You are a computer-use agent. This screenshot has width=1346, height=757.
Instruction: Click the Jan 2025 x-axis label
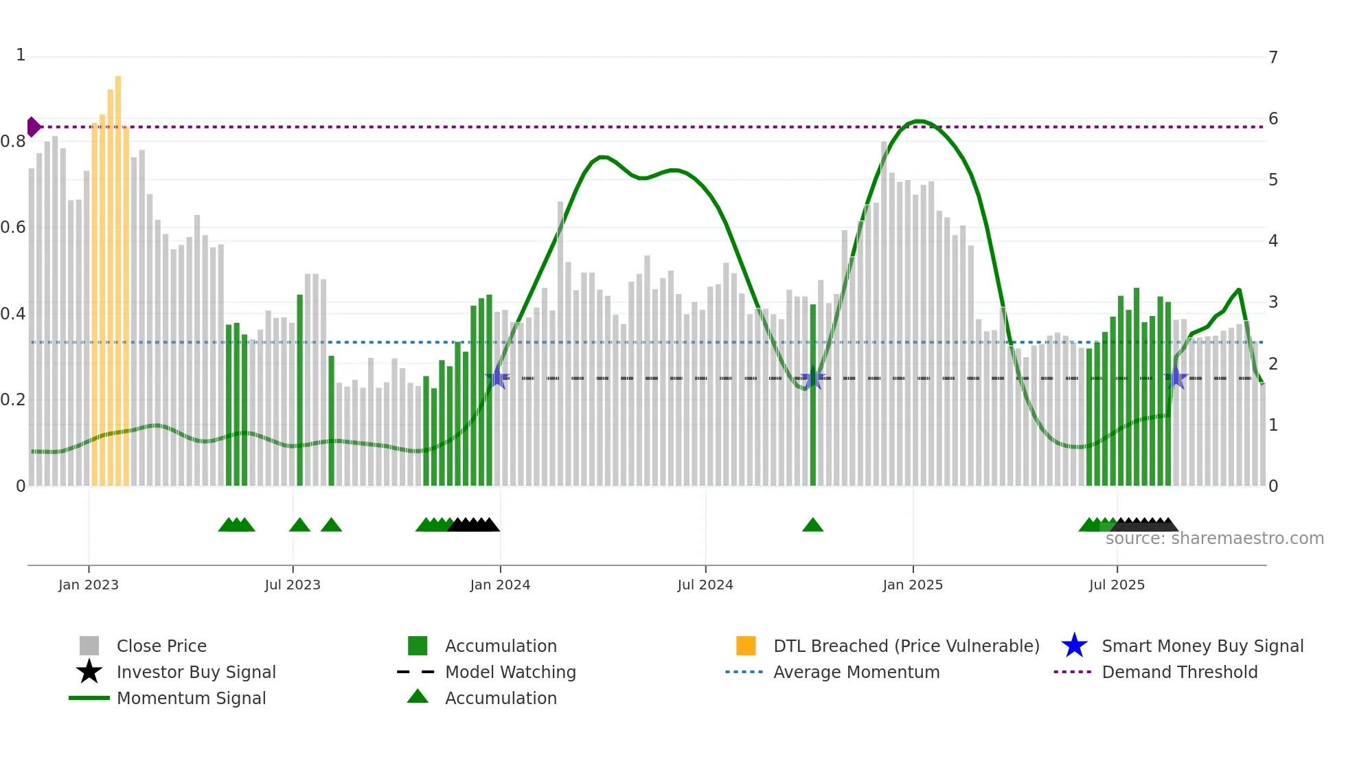[x=913, y=585]
